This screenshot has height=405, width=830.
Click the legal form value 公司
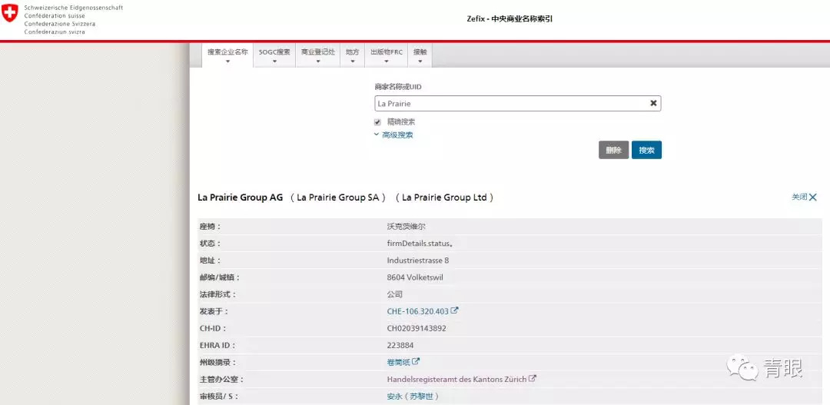[x=395, y=294]
